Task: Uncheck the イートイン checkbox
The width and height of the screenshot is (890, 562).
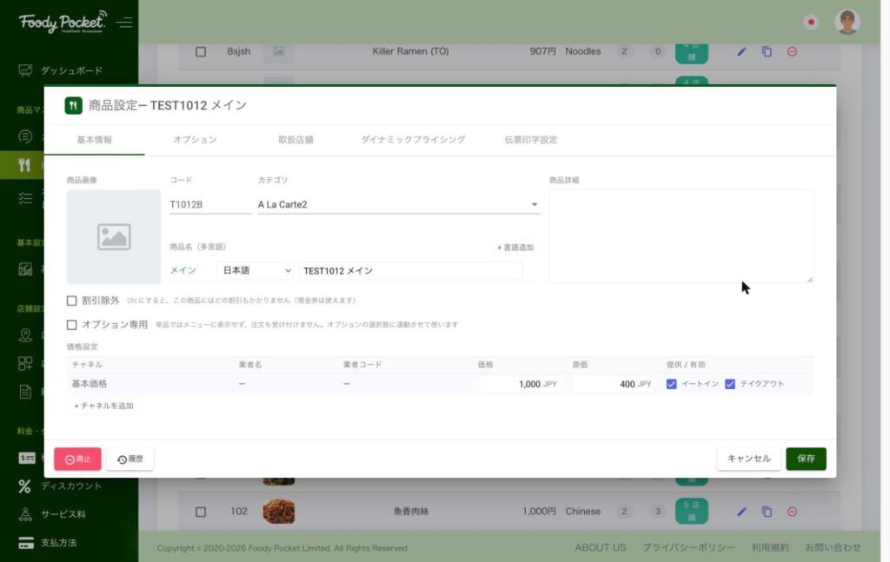Action: (672, 384)
